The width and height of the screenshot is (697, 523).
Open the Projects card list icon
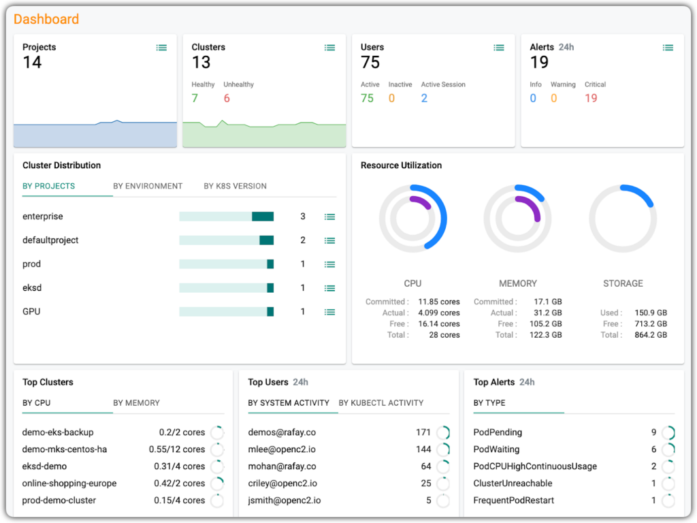161,48
